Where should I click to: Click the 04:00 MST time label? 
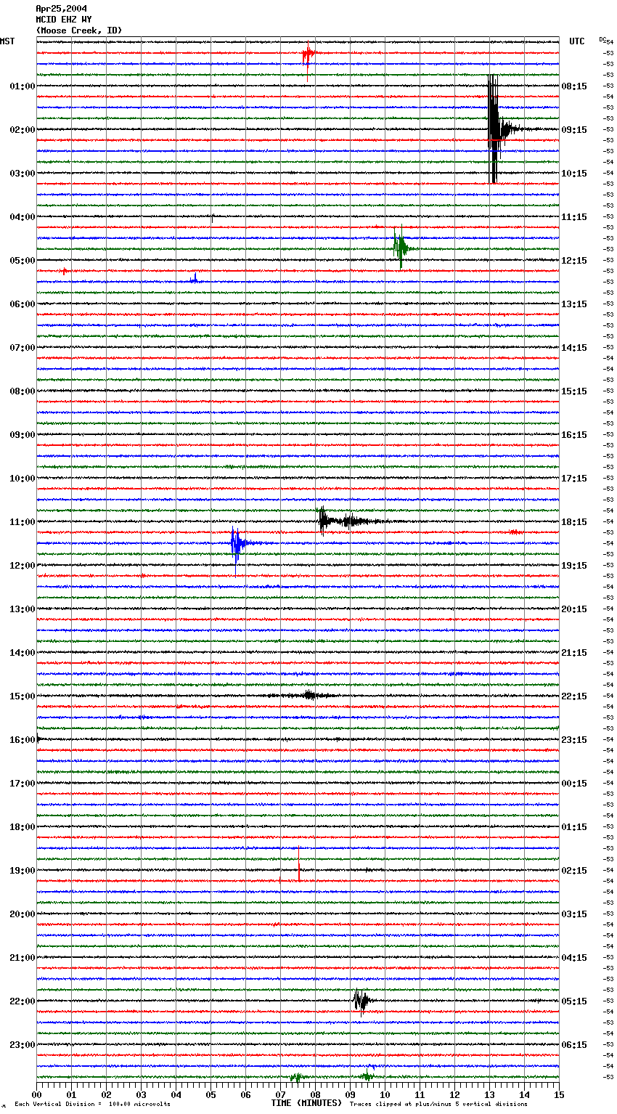pyautogui.click(x=23, y=217)
